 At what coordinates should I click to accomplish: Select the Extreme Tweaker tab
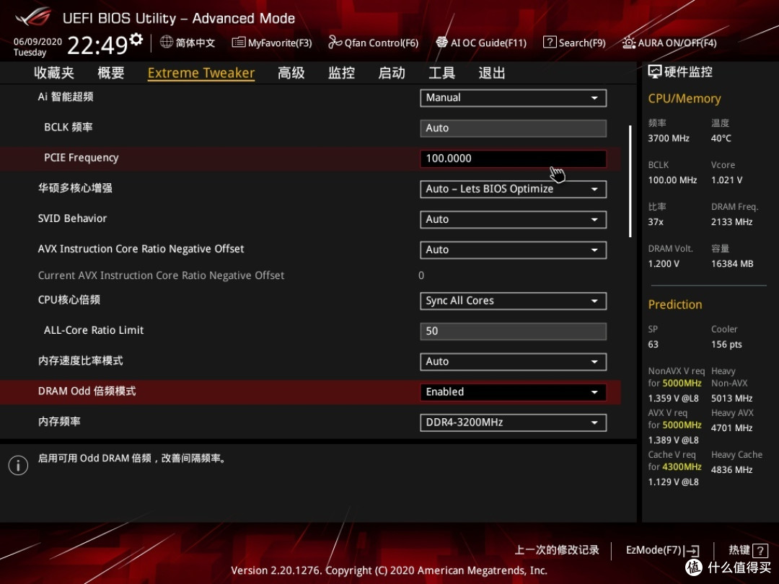point(201,73)
